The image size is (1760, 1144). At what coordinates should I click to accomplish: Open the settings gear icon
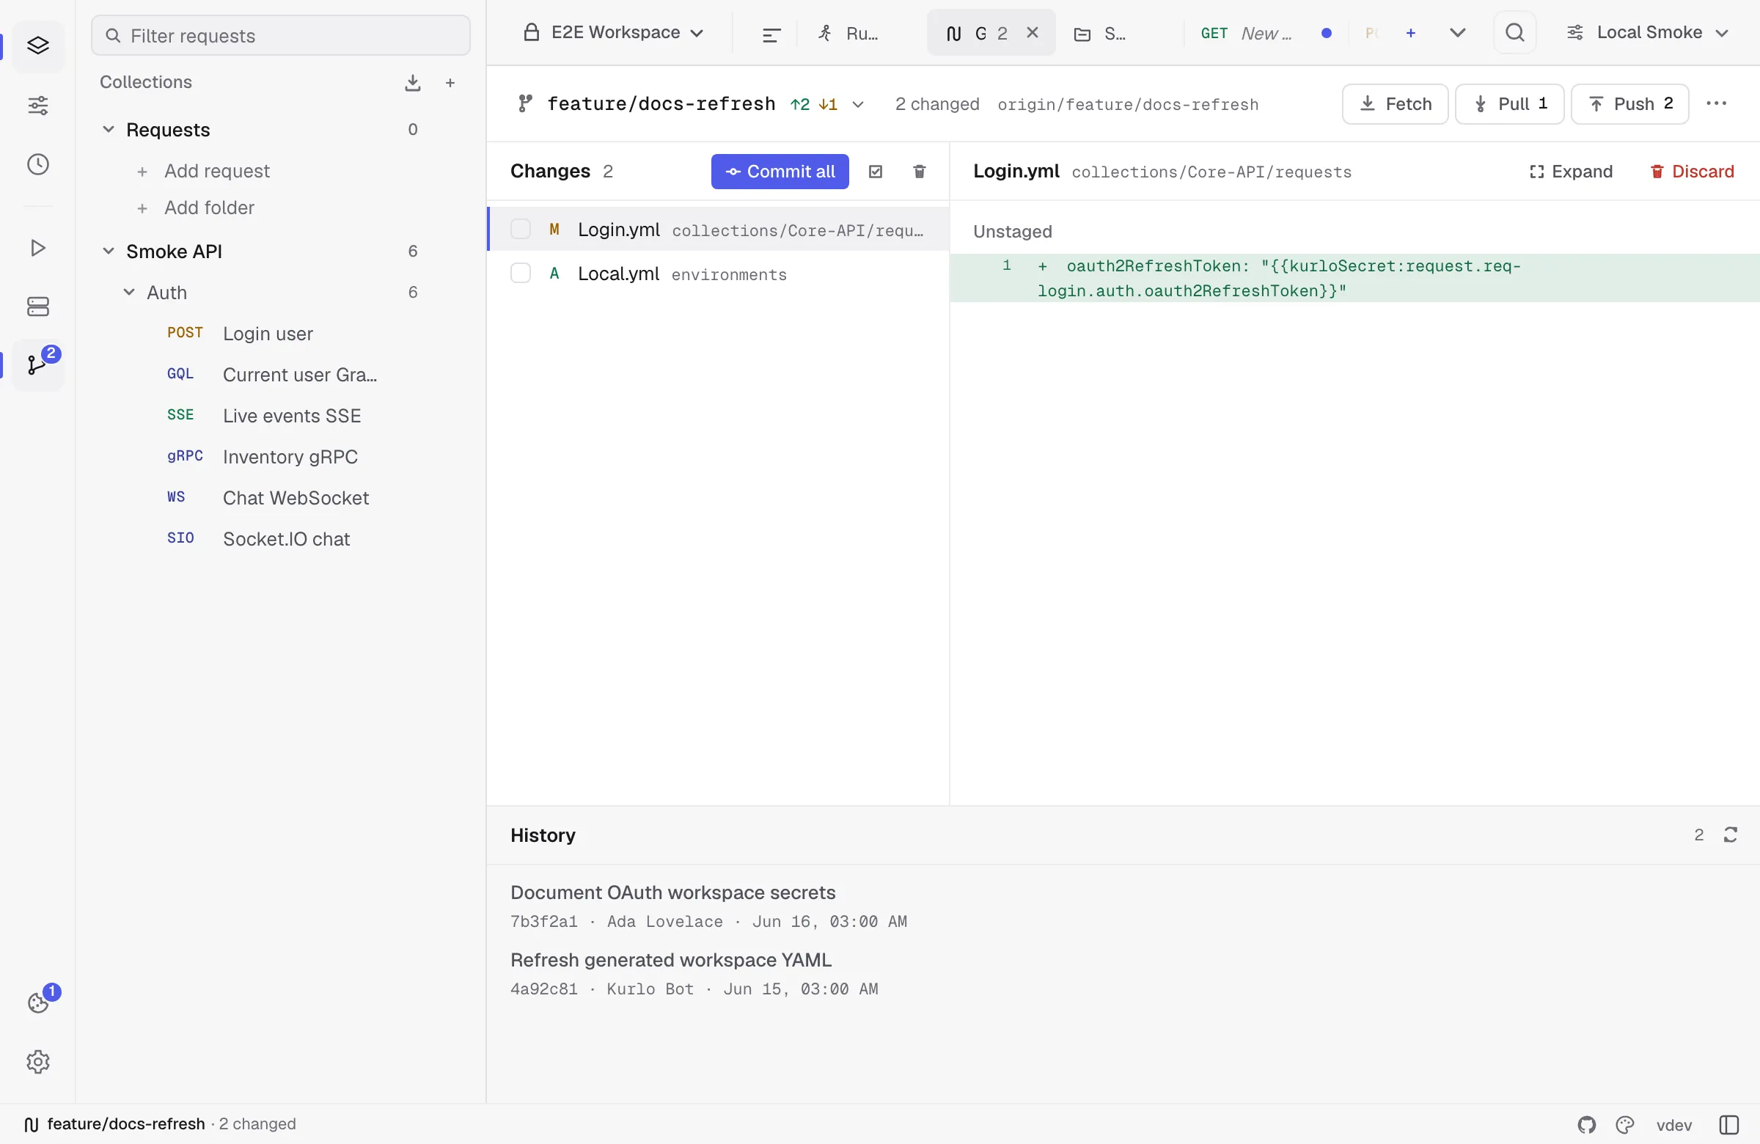(x=37, y=1062)
